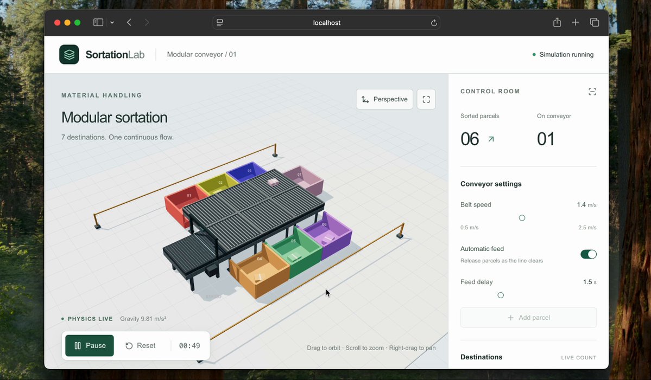
Task: Go back with the browser back arrow
Action: (x=129, y=22)
